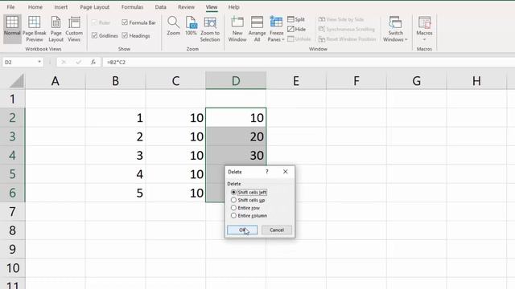Open the File tab

click(10, 7)
